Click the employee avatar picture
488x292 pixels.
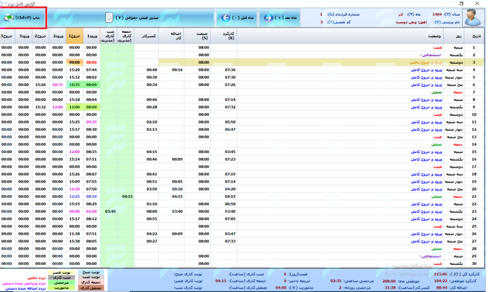471,18
